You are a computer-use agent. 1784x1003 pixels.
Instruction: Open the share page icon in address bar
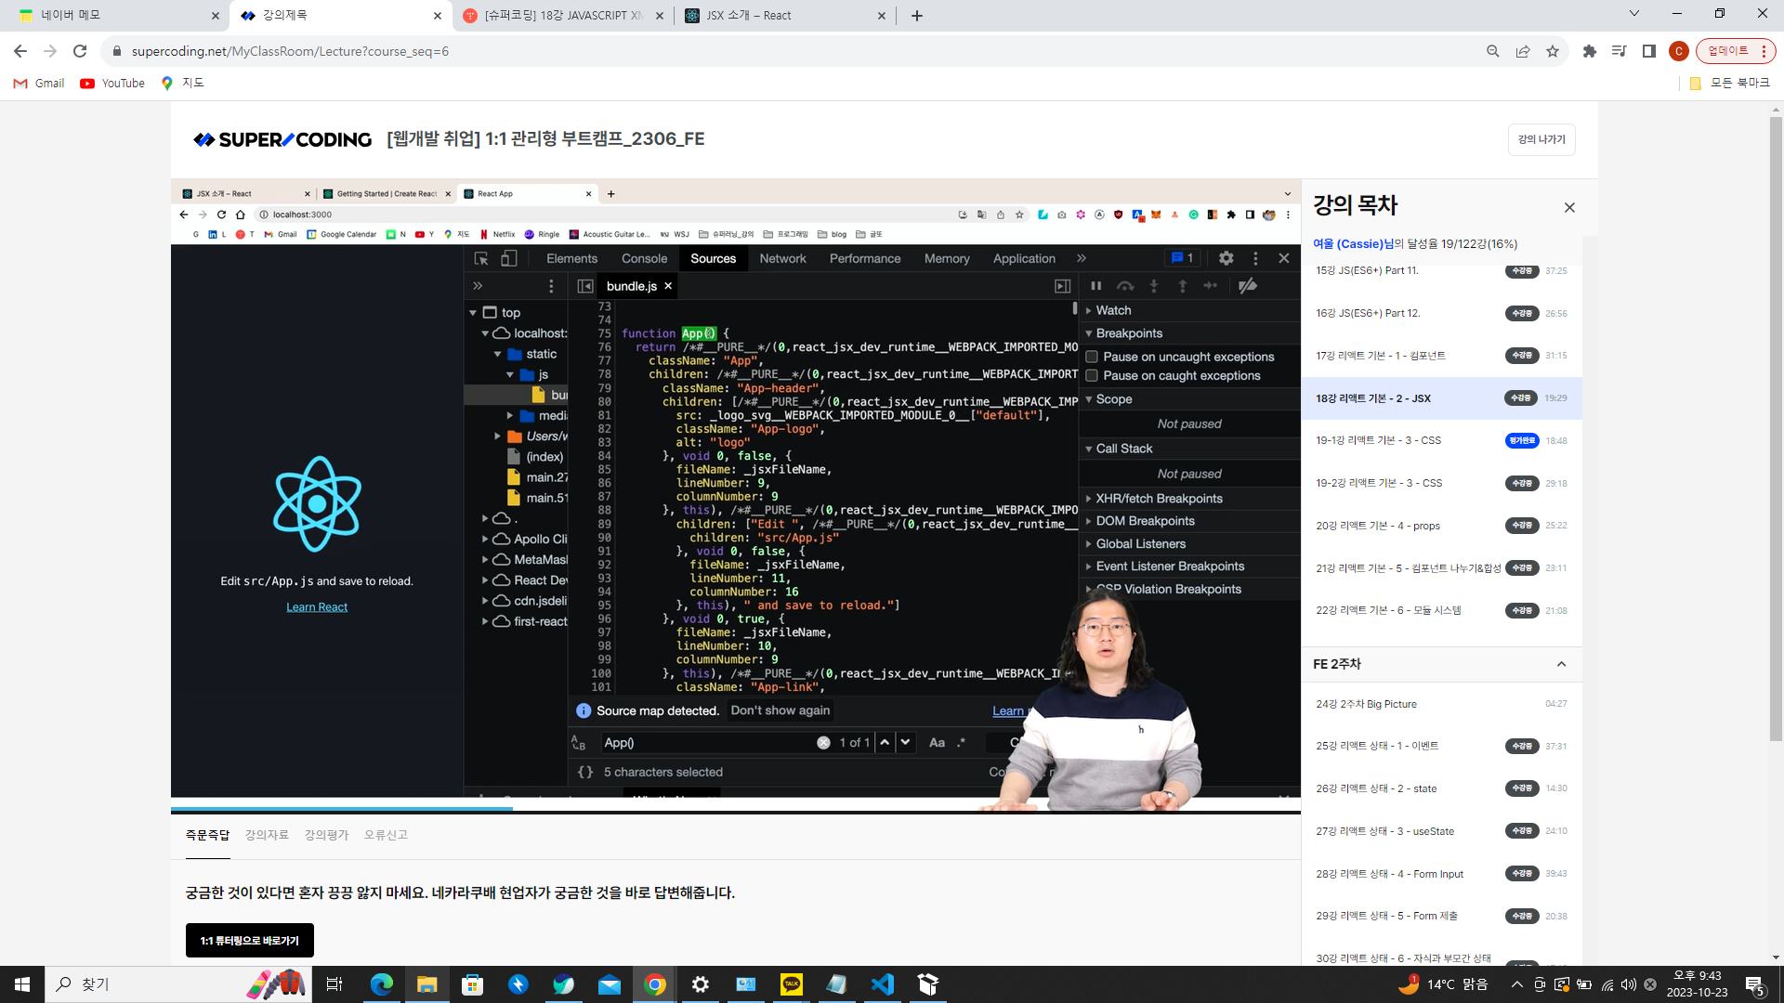point(1523,51)
